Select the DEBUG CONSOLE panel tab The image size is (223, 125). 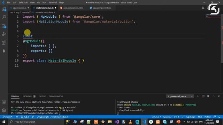[56, 97]
